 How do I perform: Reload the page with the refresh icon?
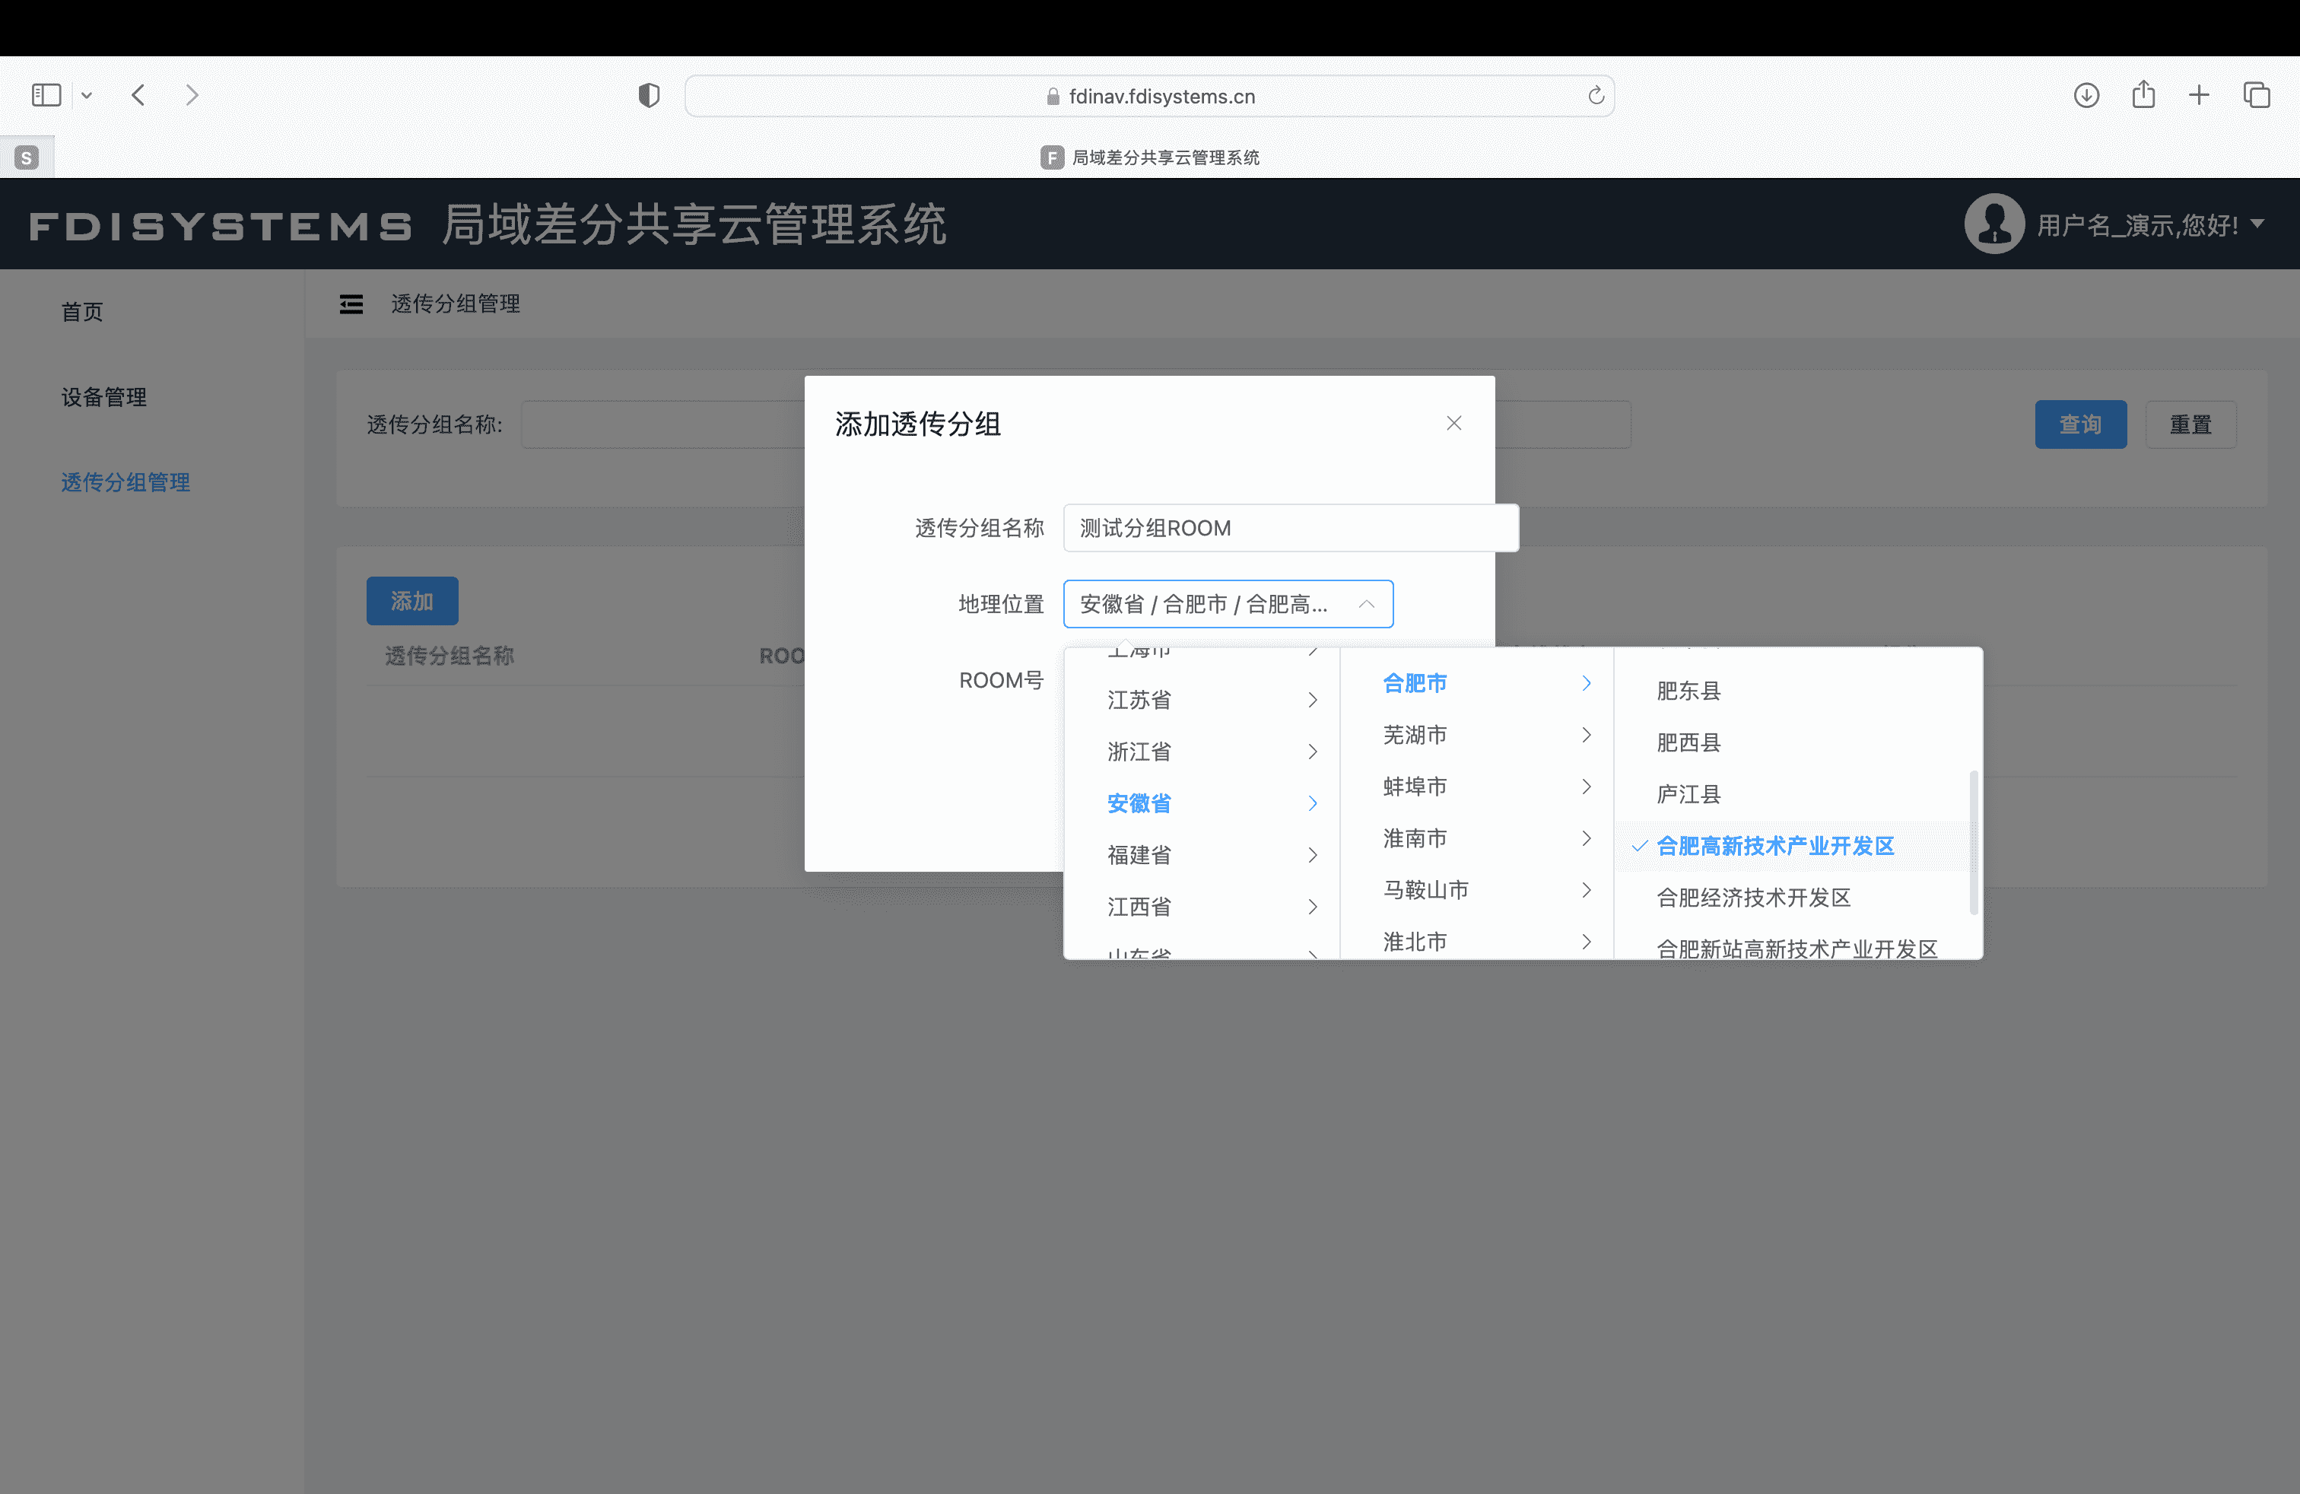click(x=1596, y=96)
